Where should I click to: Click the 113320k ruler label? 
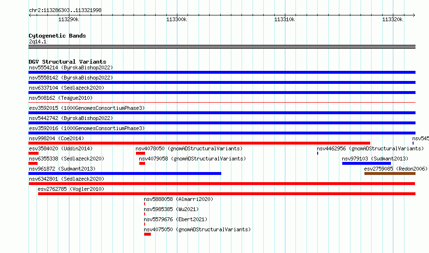(x=392, y=19)
